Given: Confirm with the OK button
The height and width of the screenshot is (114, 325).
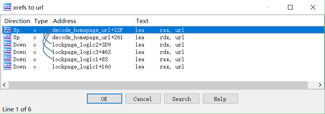Looking at the screenshot, I should (x=105, y=99).
